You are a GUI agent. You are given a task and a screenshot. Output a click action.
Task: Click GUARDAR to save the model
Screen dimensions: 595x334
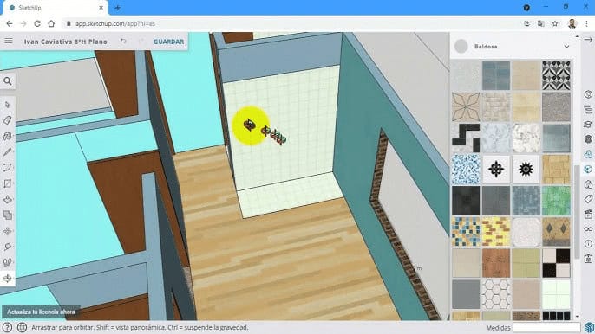(x=168, y=42)
